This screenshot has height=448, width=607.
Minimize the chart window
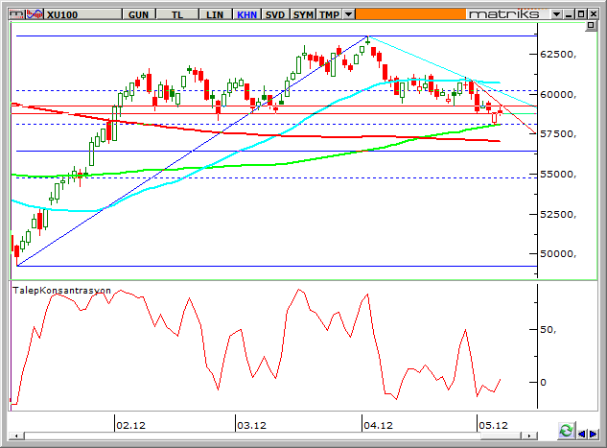(x=569, y=14)
